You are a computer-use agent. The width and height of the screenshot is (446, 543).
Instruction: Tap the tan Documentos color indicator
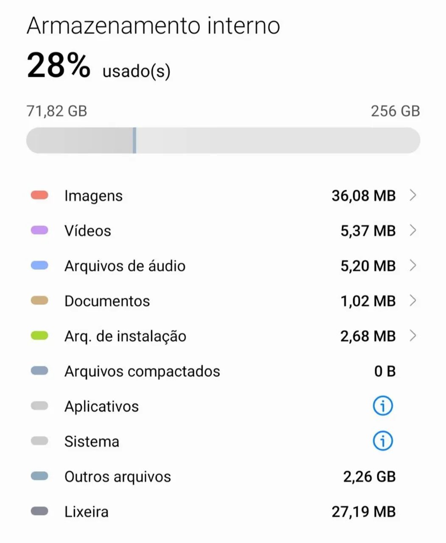39,301
